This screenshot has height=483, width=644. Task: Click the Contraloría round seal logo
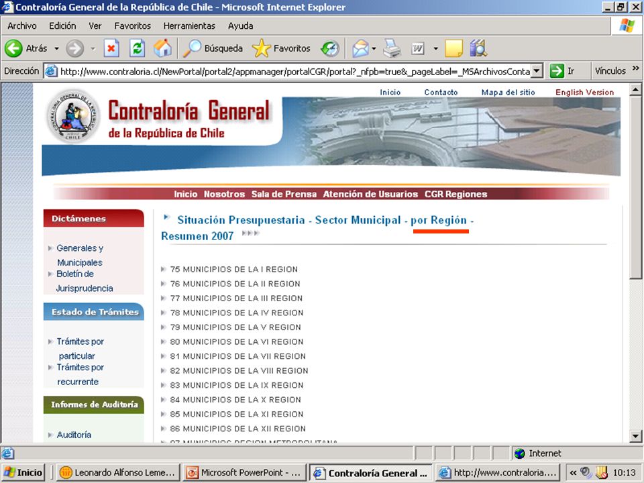click(73, 116)
